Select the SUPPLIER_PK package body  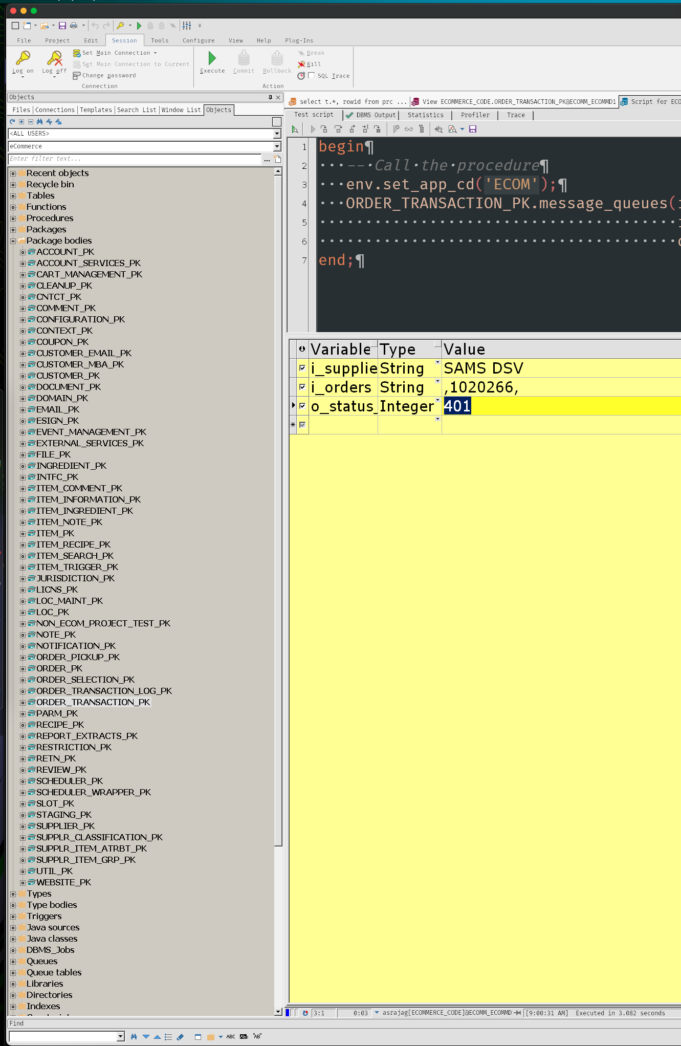(x=65, y=826)
